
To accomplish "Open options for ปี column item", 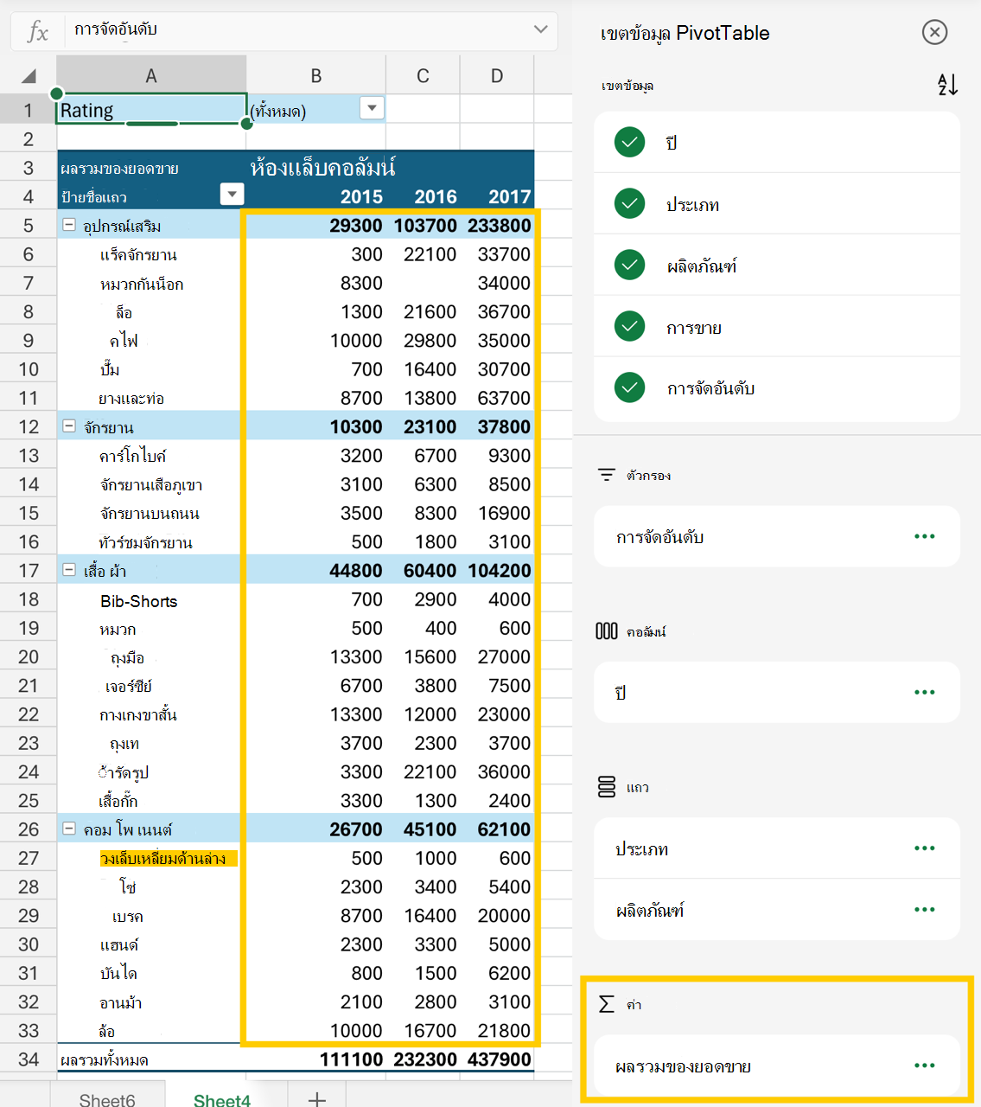I will click(925, 692).
